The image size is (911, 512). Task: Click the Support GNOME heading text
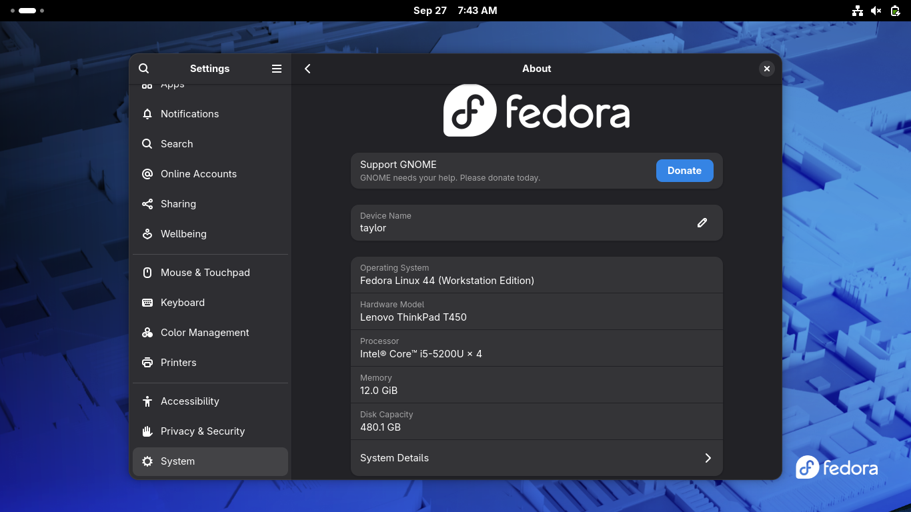point(398,165)
